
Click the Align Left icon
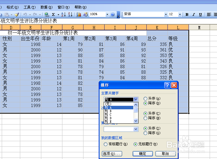click(209, 15)
